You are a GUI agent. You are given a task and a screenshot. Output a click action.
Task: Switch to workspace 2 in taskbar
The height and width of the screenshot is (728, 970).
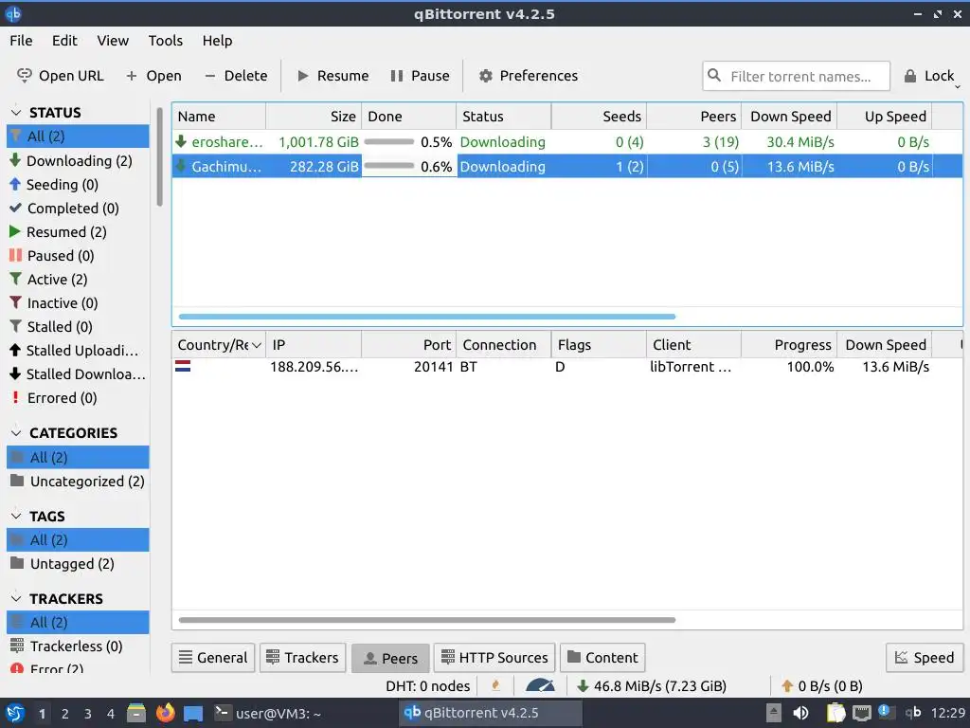point(65,714)
